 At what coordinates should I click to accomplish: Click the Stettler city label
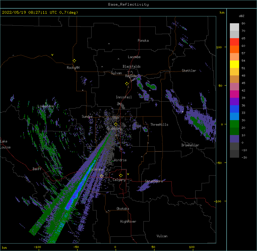click(x=189, y=71)
